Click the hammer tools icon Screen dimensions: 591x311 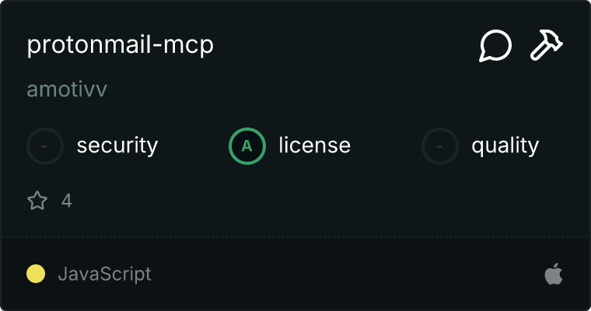click(547, 45)
